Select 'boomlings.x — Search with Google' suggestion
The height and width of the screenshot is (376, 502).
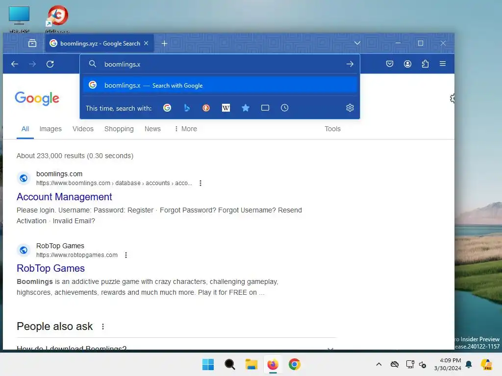pos(220,85)
